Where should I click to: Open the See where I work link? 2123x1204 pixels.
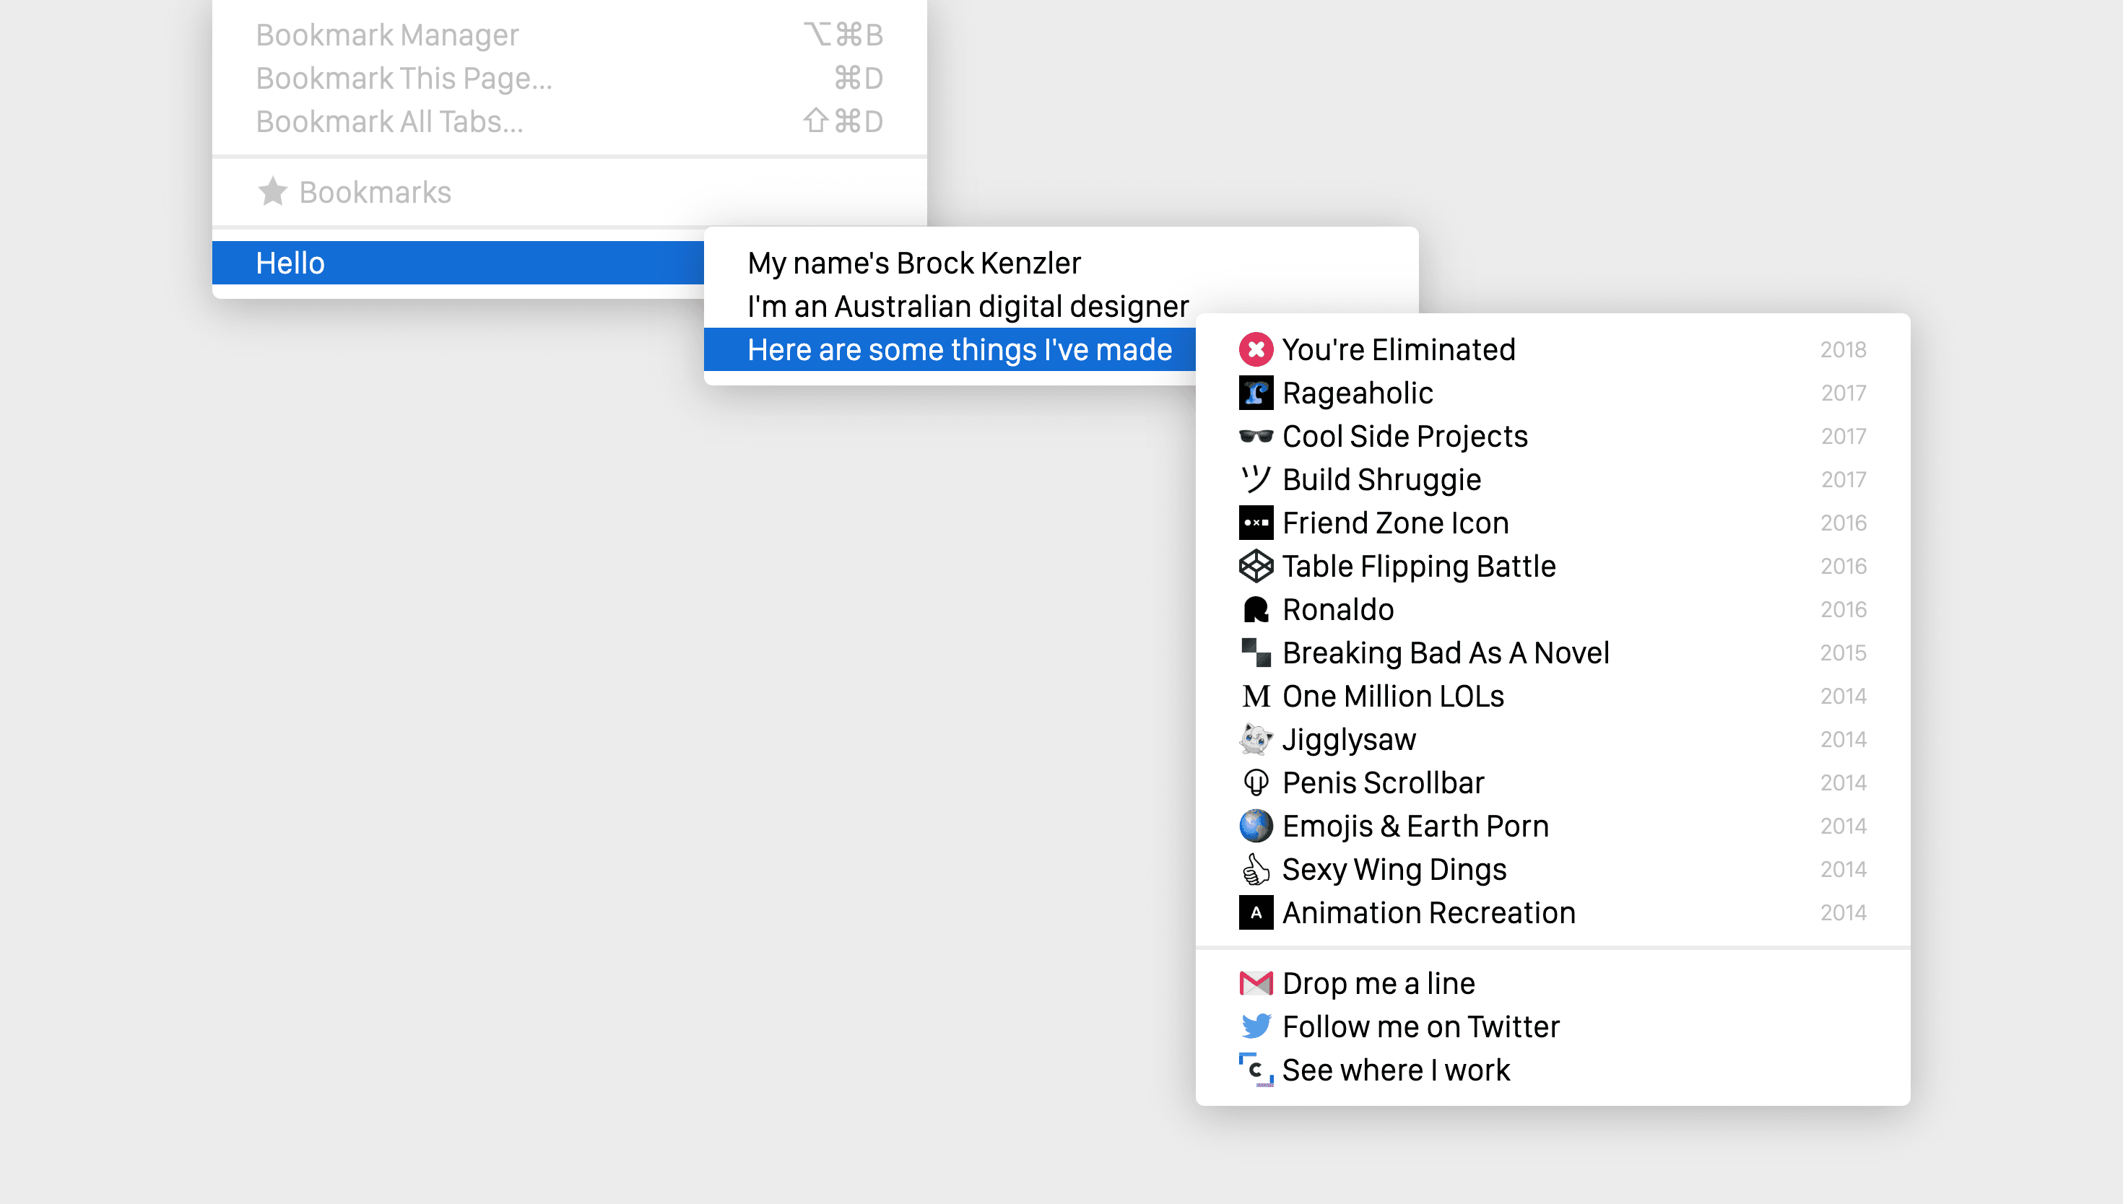pyautogui.click(x=1395, y=1070)
